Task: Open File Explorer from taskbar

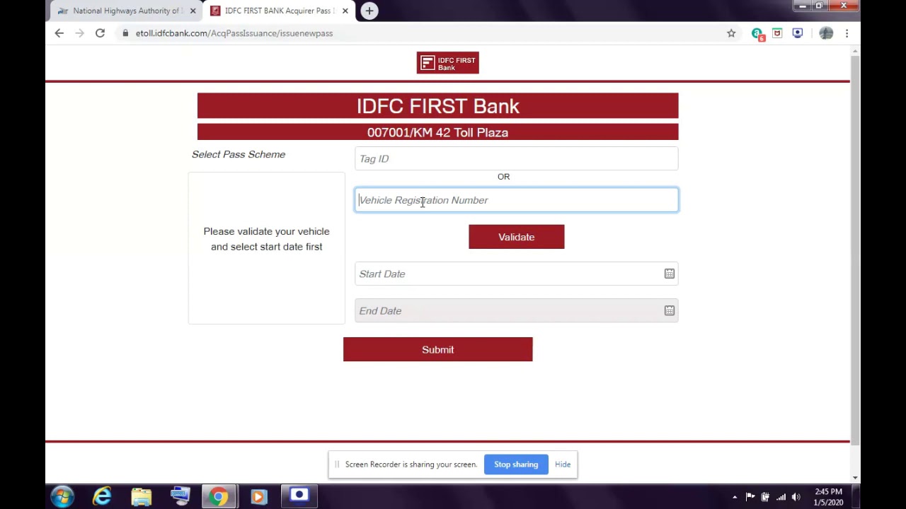Action: click(141, 496)
